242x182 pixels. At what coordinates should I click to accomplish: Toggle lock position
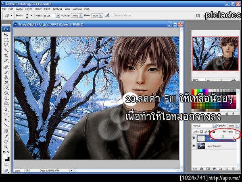(x=210, y=132)
